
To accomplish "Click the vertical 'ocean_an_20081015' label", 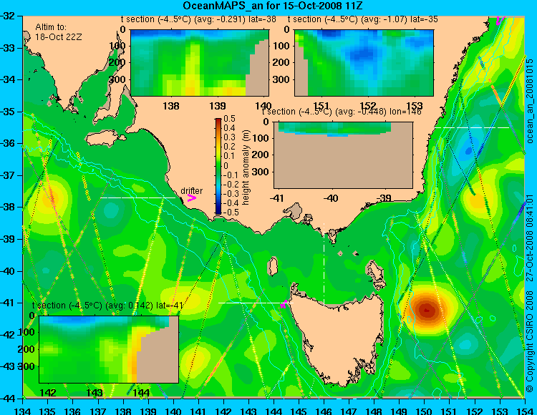I will (x=530, y=101).
